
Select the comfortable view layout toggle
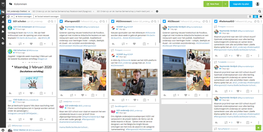tap(260, 16)
